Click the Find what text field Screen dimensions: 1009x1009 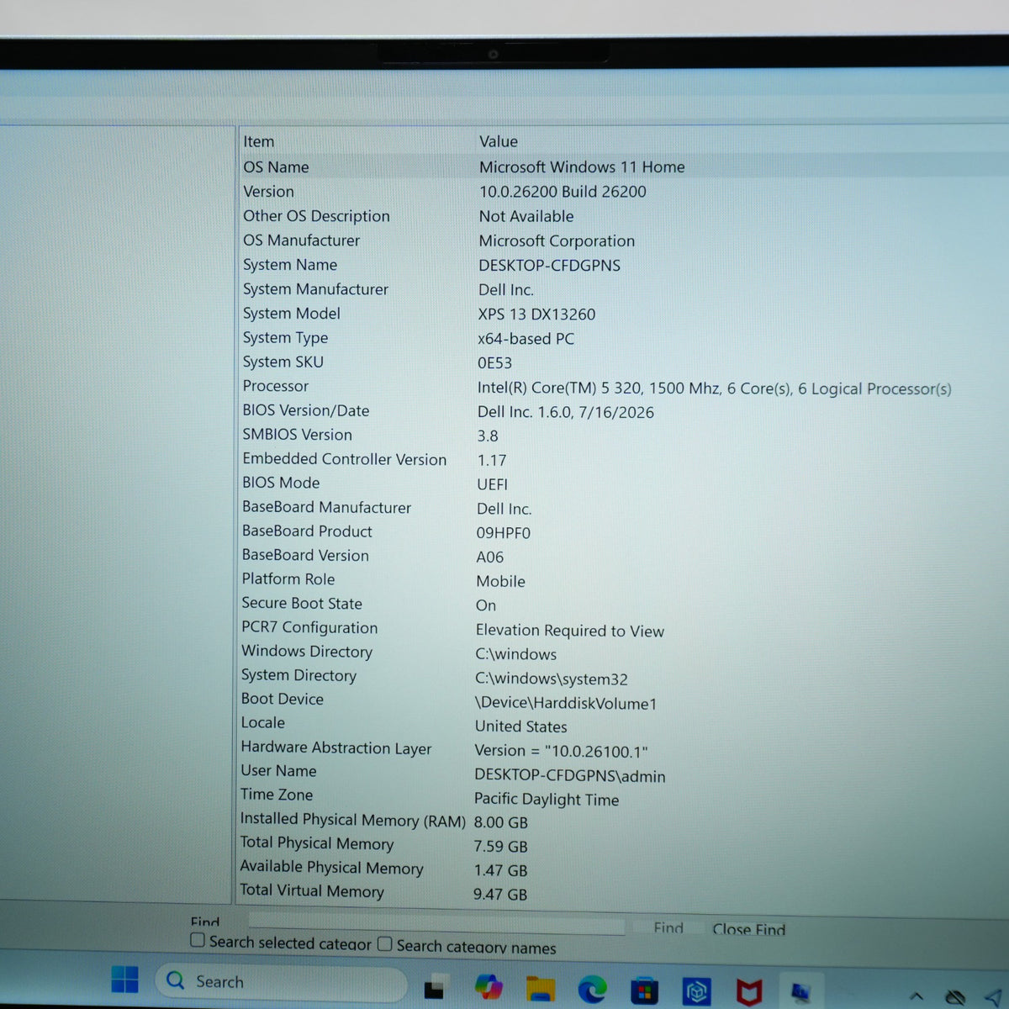tap(437, 923)
